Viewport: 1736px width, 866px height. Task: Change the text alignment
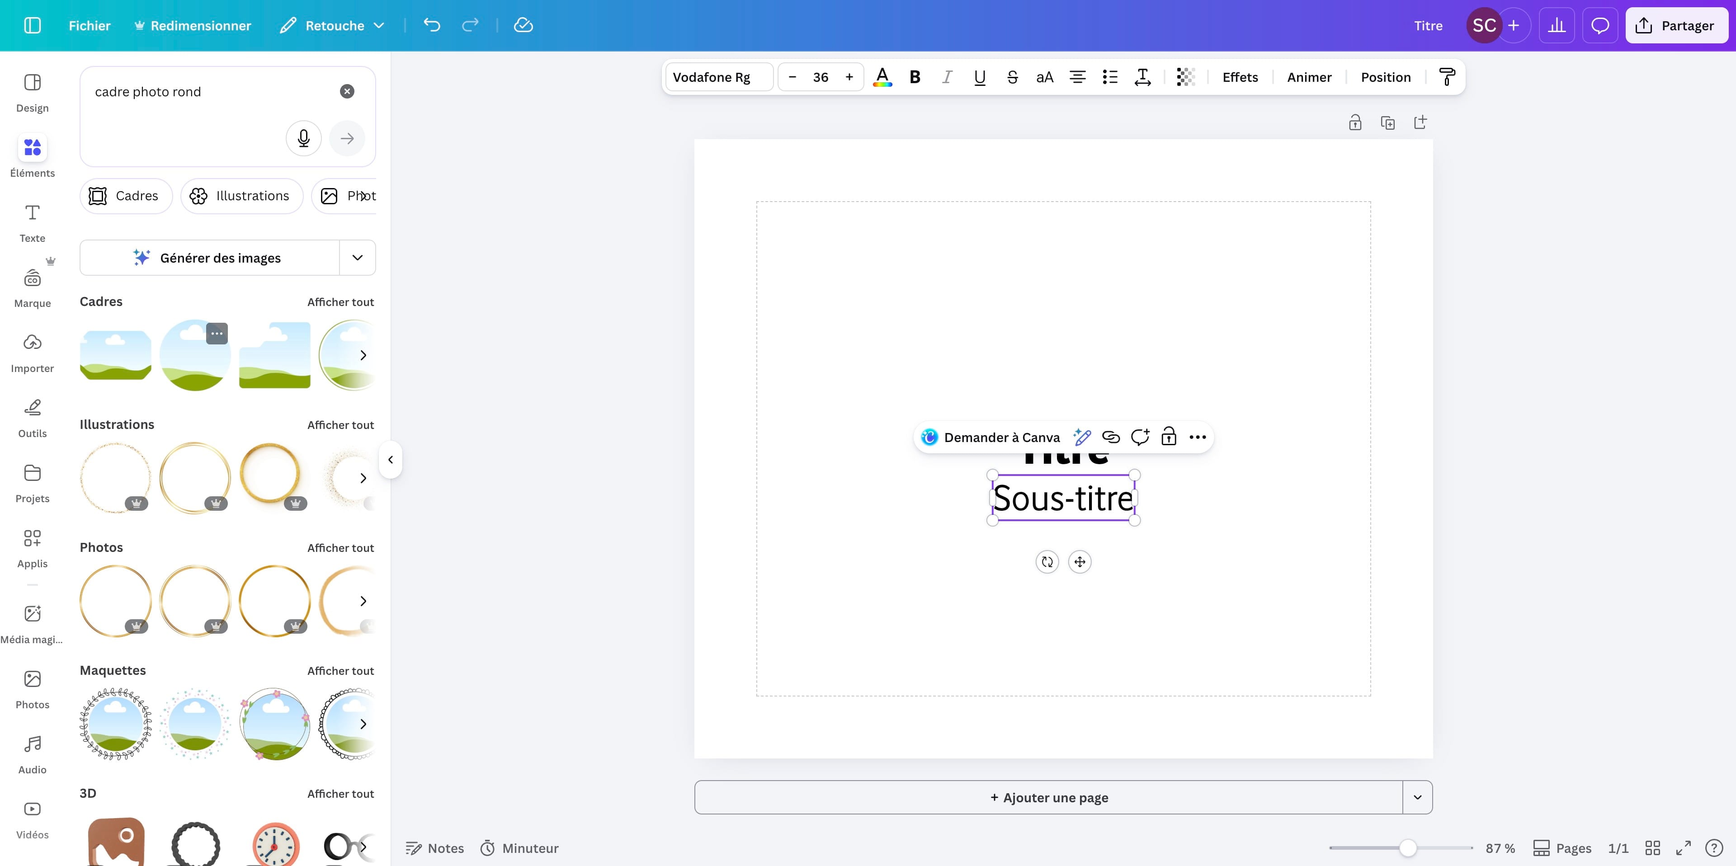tap(1078, 77)
